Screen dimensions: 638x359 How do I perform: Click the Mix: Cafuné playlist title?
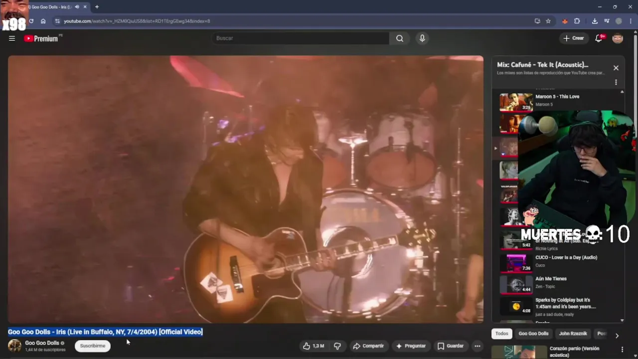coord(542,65)
